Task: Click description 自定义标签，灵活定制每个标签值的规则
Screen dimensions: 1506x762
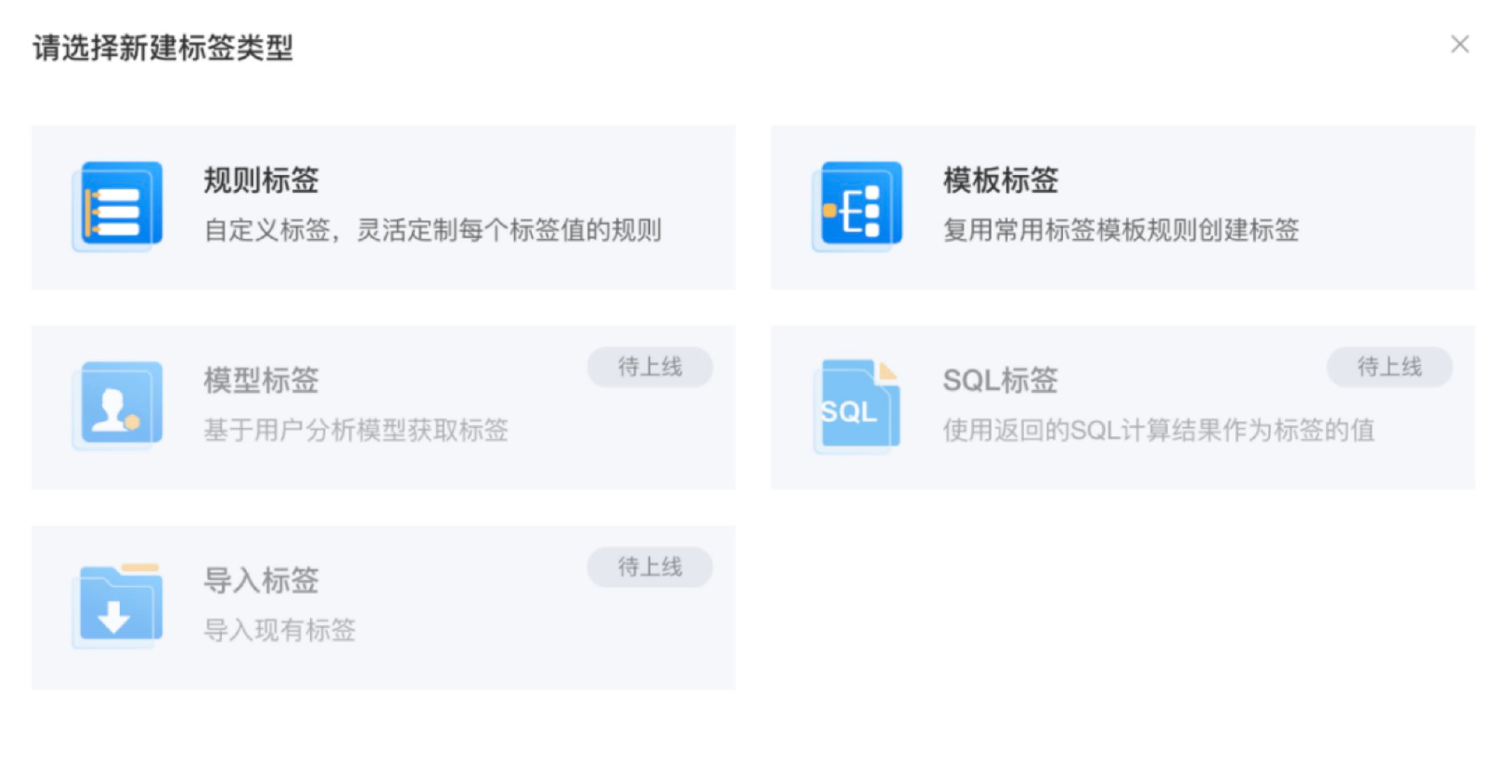Action: tap(433, 230)
